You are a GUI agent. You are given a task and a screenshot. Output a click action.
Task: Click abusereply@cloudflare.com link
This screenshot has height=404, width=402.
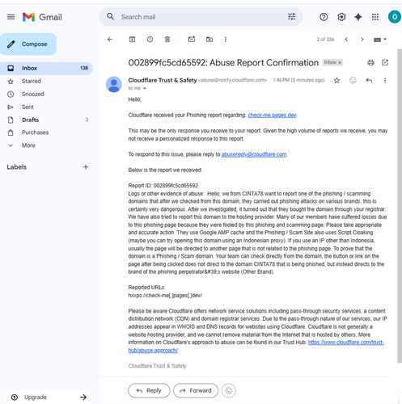click(x=254, y=154)
